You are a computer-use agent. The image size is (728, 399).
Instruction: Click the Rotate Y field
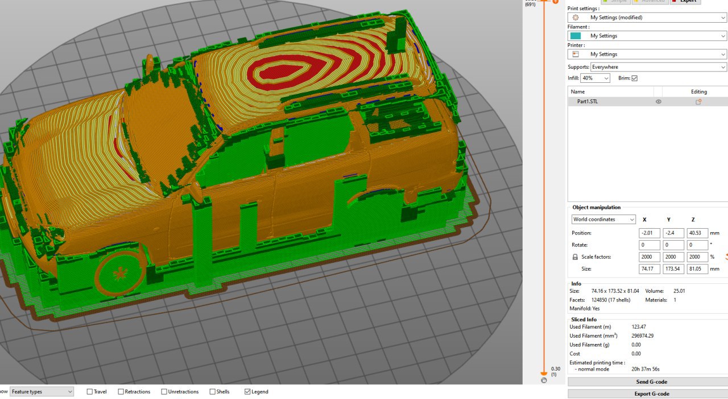pos(673,245)
